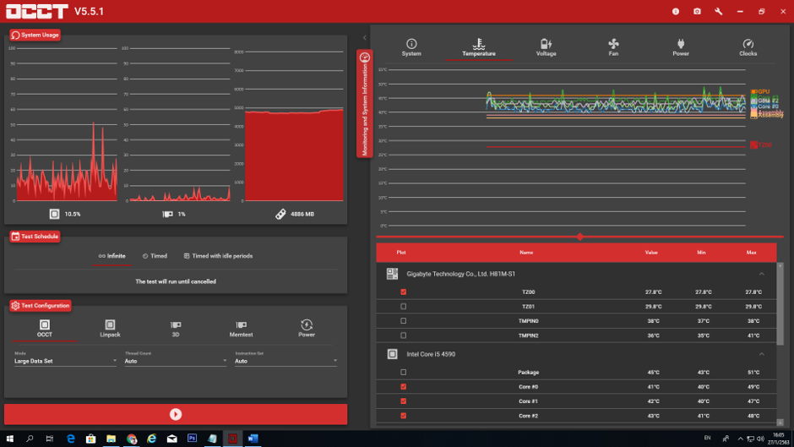Viewport: 794px width, 447px height.
Task: Open the Clocks monitoring tab
Action: 748,47
